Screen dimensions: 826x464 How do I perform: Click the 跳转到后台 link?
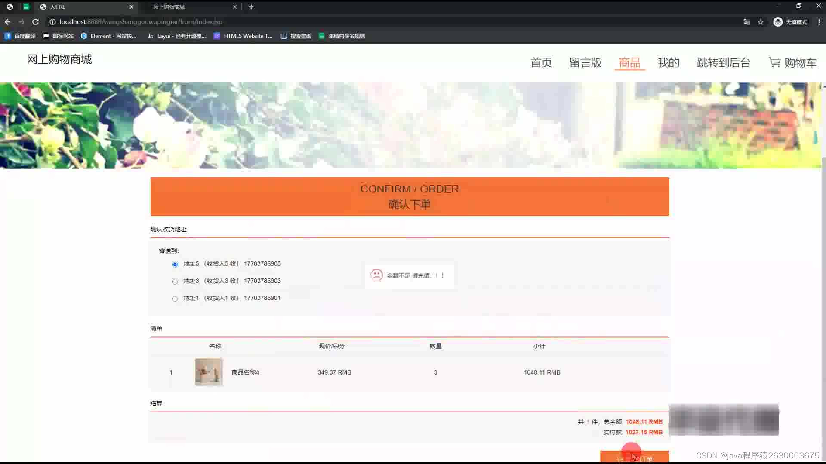[x=724, y=62]
